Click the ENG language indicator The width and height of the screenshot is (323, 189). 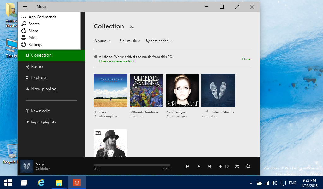point(292,183)
